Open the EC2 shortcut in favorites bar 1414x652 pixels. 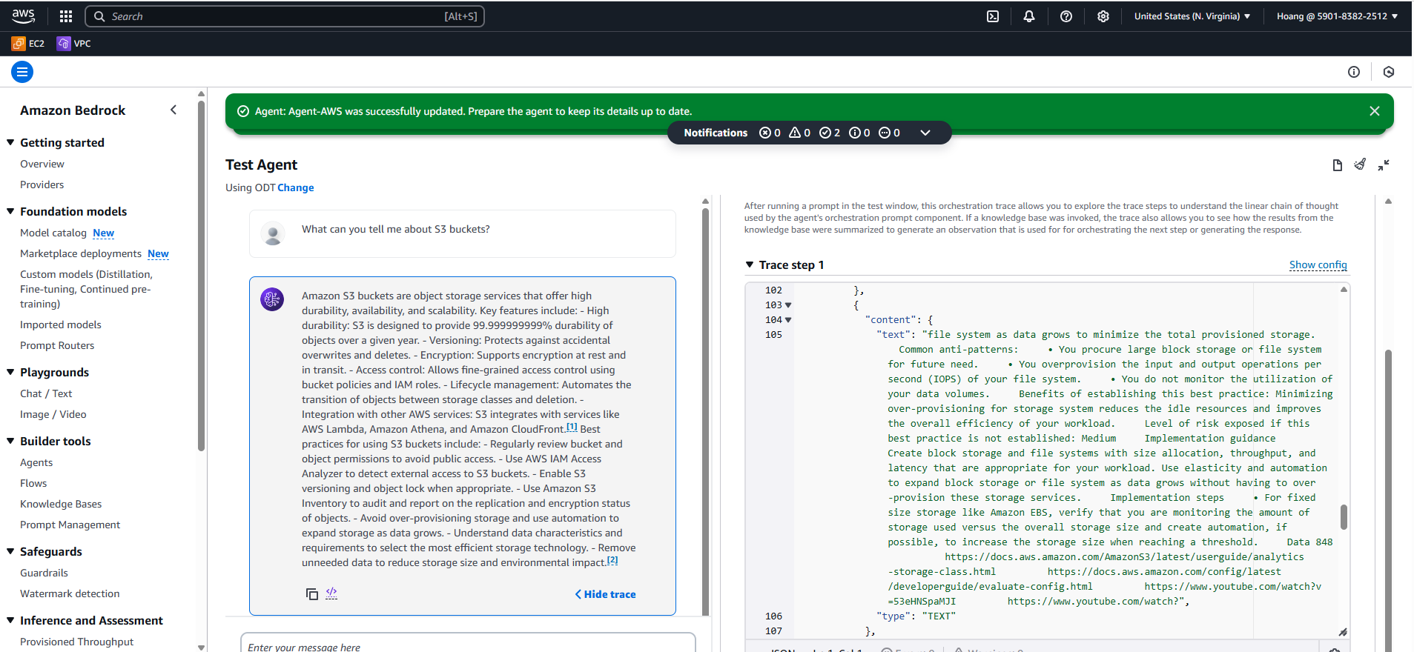click(x=28, y=44)
